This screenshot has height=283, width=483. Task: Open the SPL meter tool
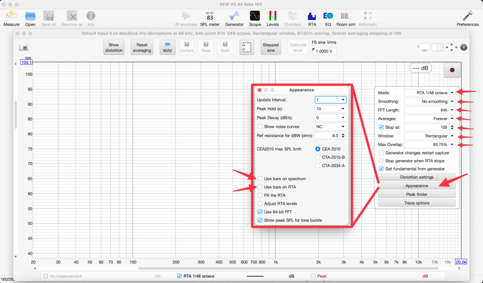point(209,18)
